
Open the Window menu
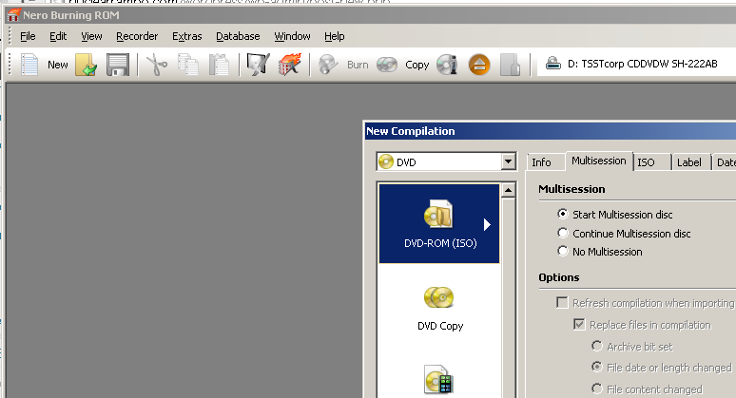click(292, 36)
